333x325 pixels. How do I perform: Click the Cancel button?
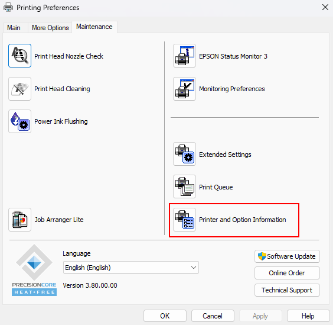coord(213,316)
